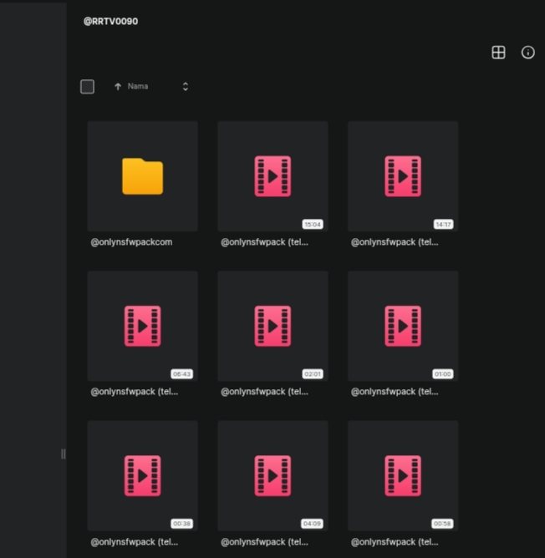Click the sidebar resize handle
The height and width of the screenshot is (558, 545).
[x=63, y=454]
